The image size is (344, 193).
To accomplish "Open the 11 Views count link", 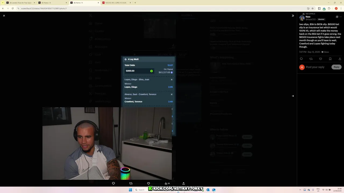I will (325, 52).
